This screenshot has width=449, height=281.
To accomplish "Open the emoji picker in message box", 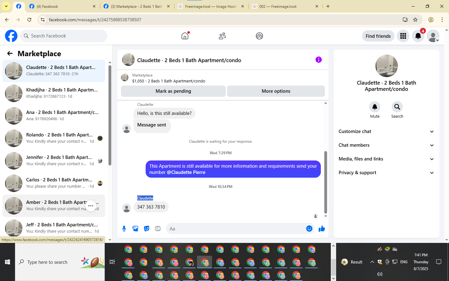I will click(309, 229).
